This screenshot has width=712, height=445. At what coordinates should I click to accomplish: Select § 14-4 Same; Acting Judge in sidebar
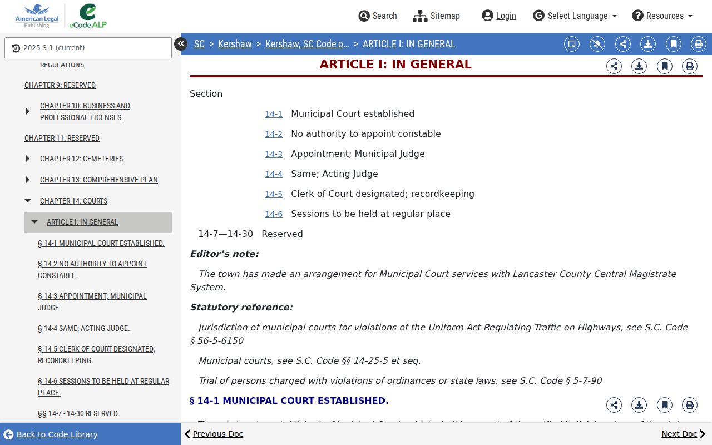(x=84, y=329)
